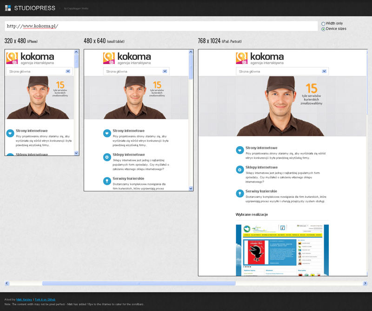This screenshot has width=372, height=311.
Task: Click the StudioPress logo icon
Action: coord(7,8)
